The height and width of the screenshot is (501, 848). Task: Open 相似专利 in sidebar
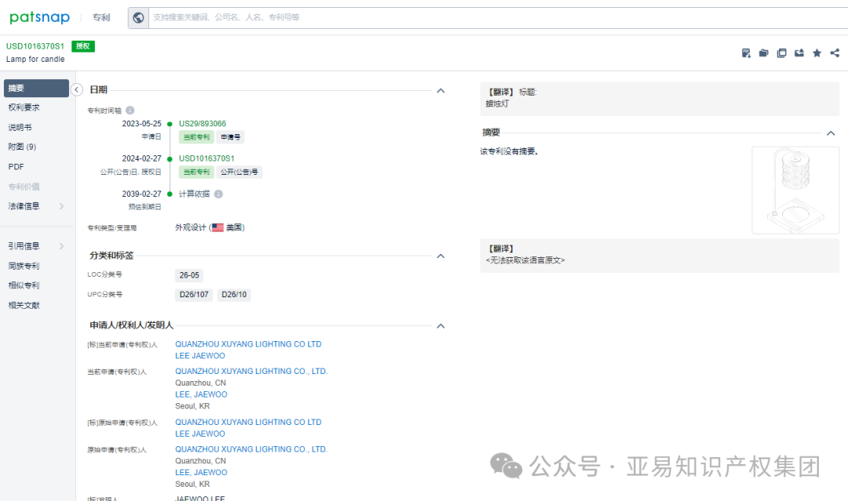(24, 285)
